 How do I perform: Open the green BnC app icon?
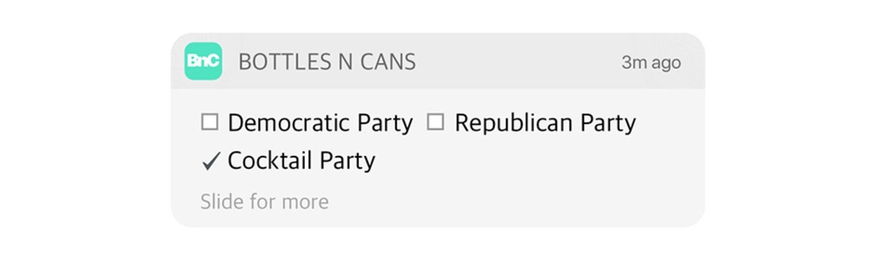coord(203,61)
